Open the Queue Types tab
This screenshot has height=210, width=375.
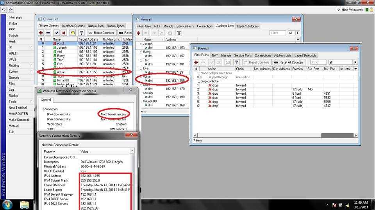click(x=116, y=26)
